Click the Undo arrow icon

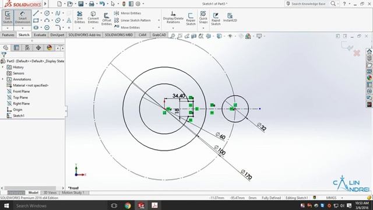pos(102,4)
